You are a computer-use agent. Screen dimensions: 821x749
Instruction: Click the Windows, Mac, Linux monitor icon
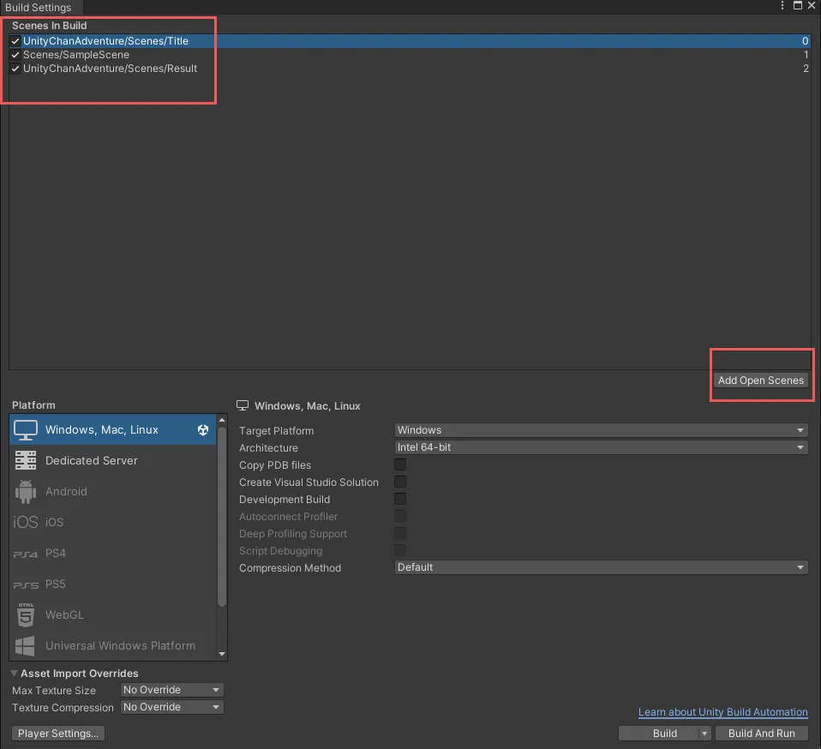tap(26, 429)
